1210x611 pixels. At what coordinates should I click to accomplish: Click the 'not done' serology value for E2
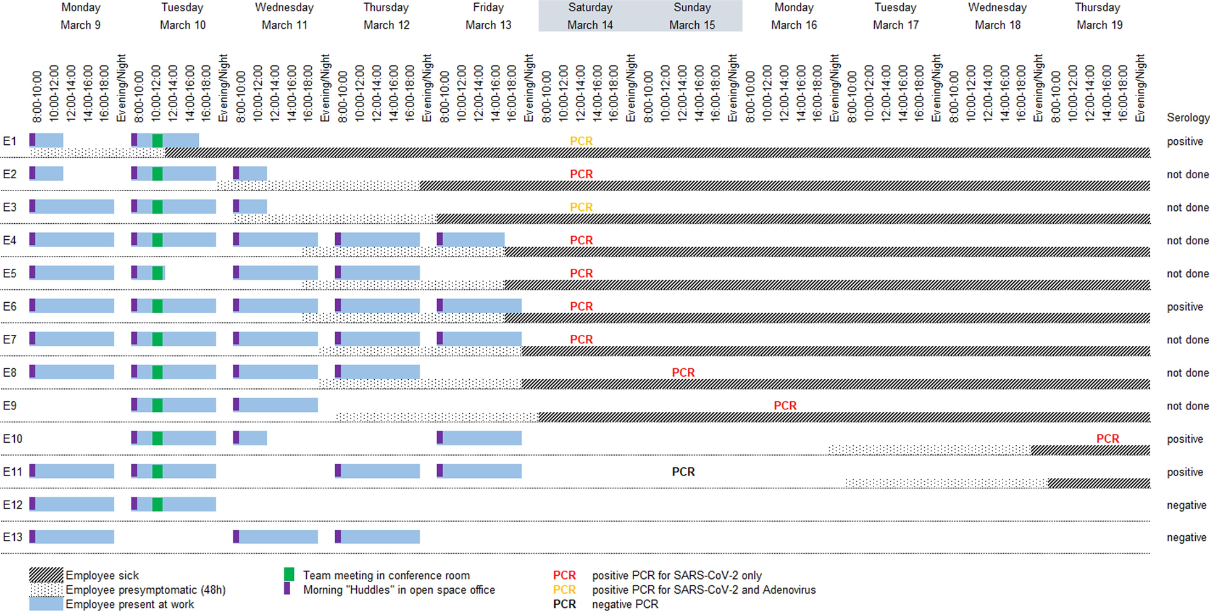pyautogui.click(x=1188, y=174)
